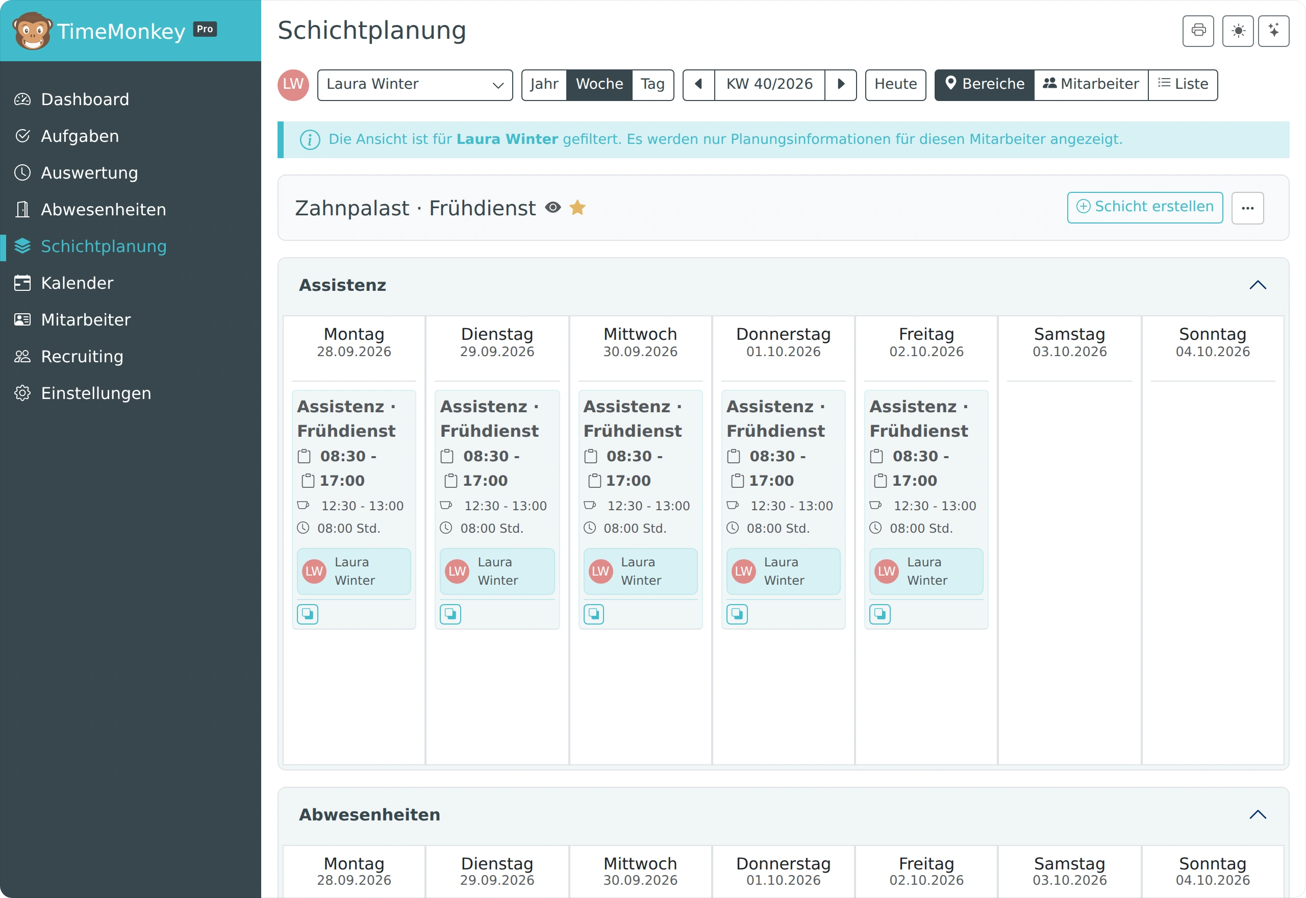This screenshot has height=898, width=1306.
Task: Select Liste view mode
Action: [1183, 85]
